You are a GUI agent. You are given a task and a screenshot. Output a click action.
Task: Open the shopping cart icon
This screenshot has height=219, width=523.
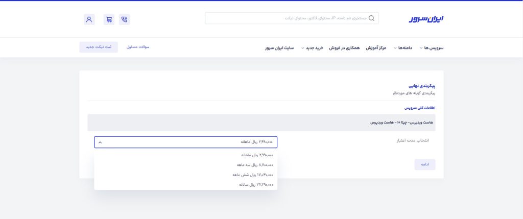click(109, 19)
